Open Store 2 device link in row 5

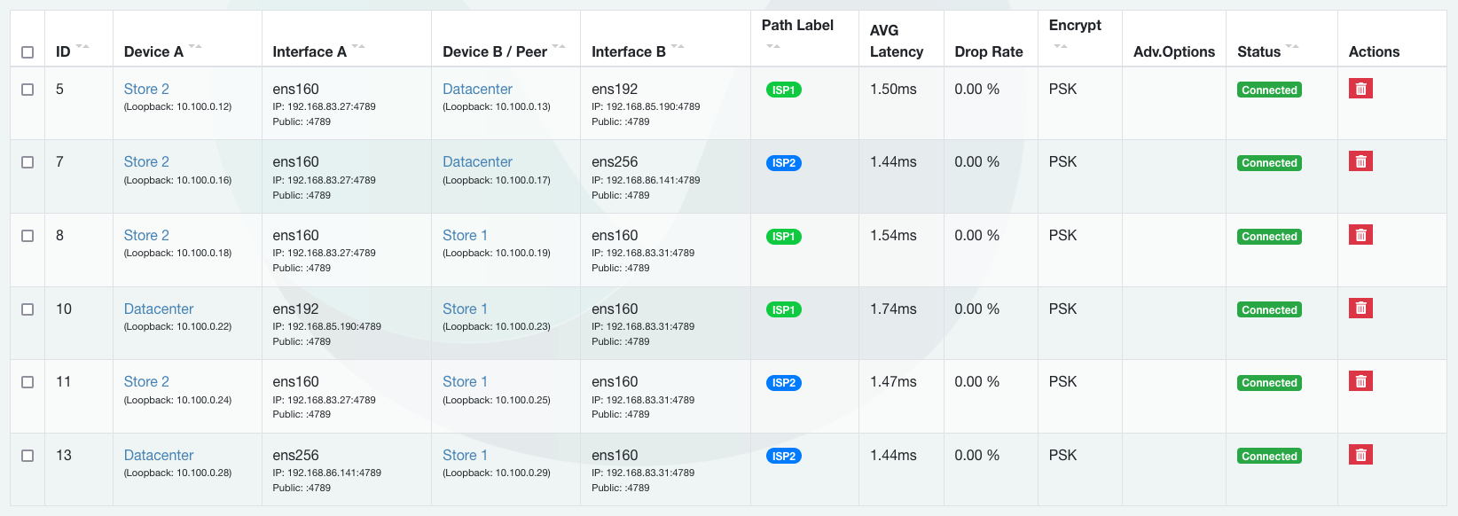(x=146, y=89)
